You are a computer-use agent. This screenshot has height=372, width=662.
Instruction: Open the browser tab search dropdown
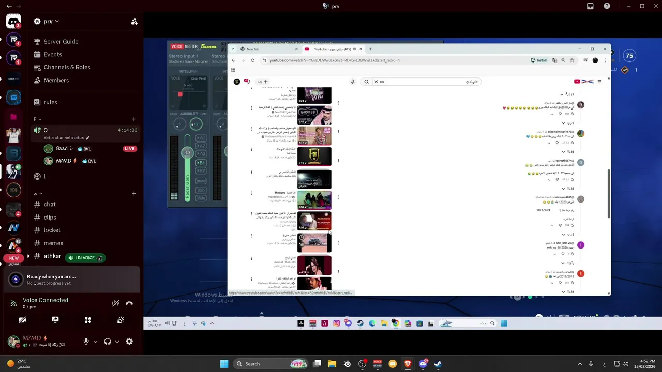pyautogui.click(x=233, y=49)
